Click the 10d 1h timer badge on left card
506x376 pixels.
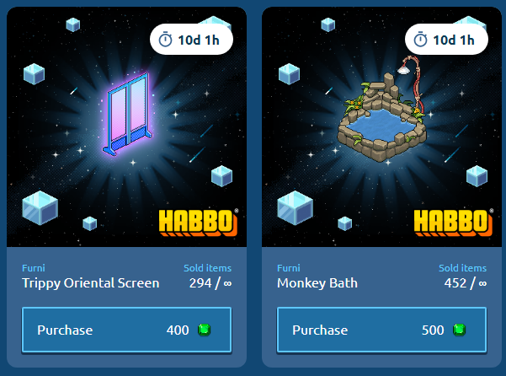coord(191,40)
